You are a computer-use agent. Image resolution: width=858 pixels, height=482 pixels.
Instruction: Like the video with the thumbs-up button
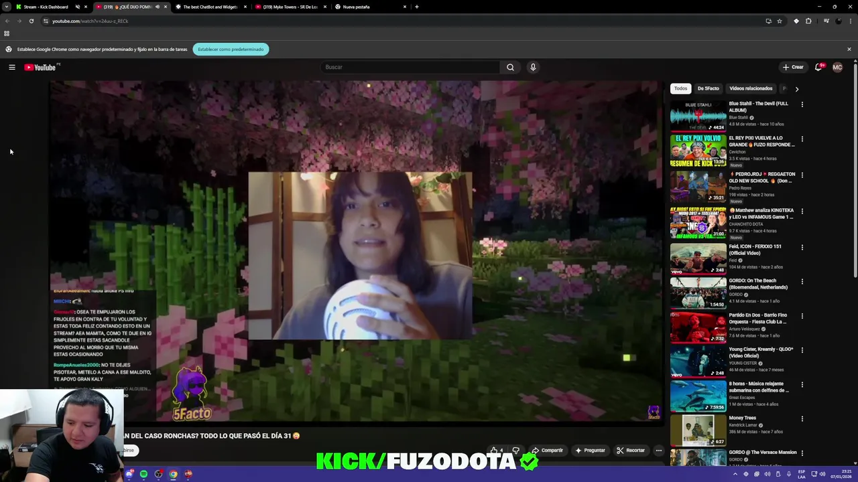[495, 451]
